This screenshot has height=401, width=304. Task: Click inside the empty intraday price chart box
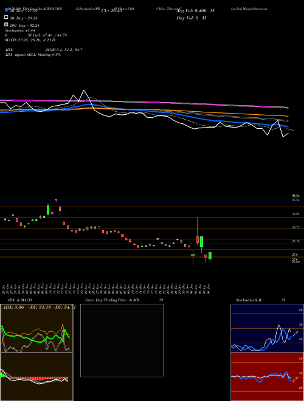[122, 340]
